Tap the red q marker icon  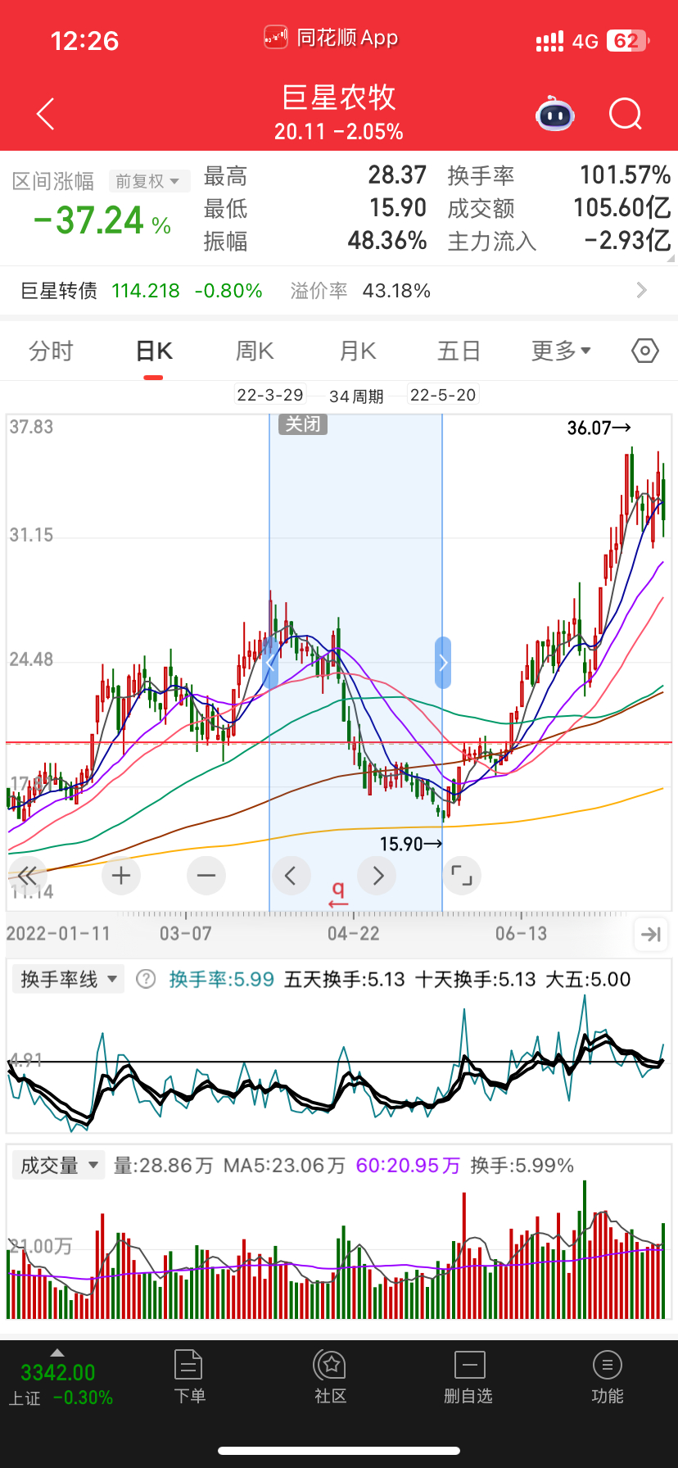(338, 894)
